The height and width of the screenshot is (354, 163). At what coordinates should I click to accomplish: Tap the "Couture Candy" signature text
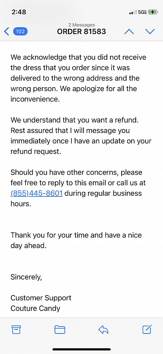click(35, 308)
